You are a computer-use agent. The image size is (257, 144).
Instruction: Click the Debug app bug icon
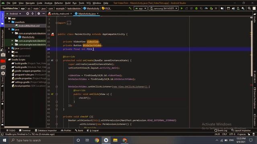click(196, 8)
